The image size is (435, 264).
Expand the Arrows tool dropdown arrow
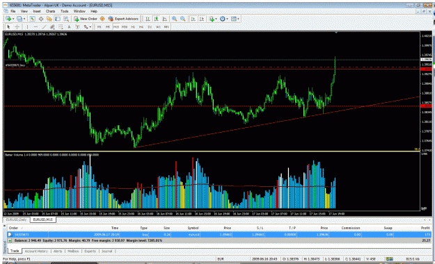coord(90,27)
